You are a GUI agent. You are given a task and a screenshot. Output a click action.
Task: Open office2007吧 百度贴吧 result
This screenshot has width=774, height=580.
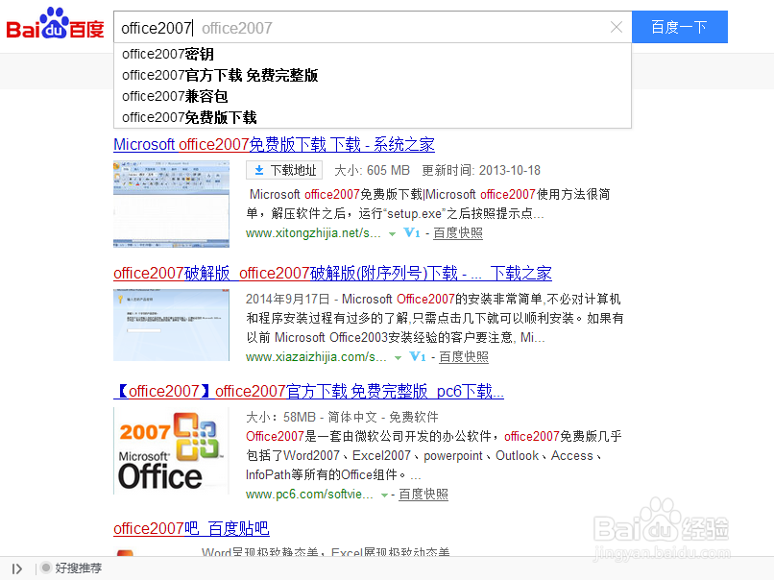point(191,529)
